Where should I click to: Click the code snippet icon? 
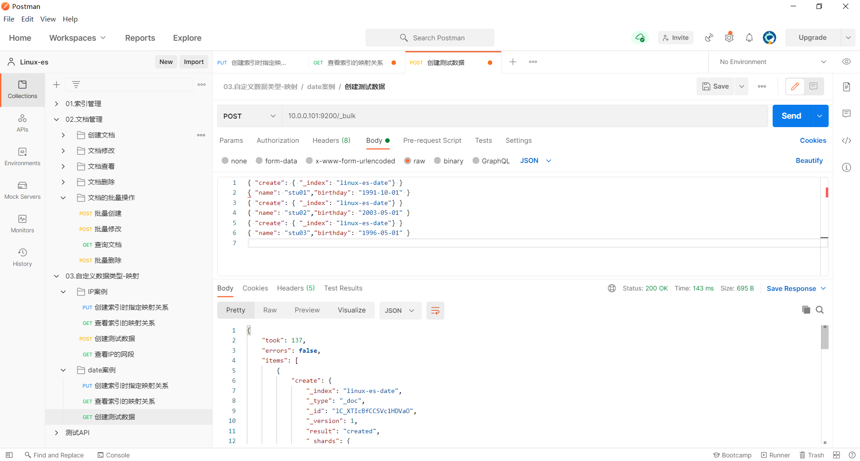[846, 141]
